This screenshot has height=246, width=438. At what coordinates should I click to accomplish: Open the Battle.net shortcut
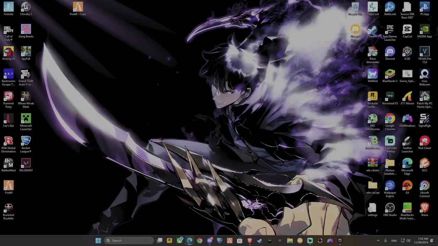[390, 9]
